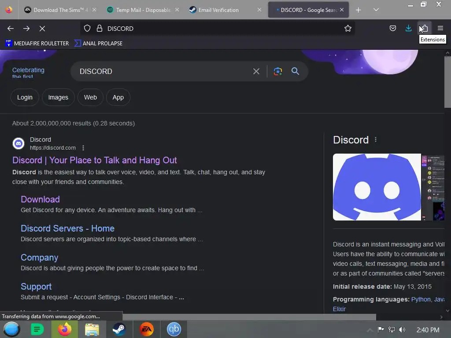Close the Temp Mail tab
Viewport: 451px width, 338px height.
click(177, 10)
